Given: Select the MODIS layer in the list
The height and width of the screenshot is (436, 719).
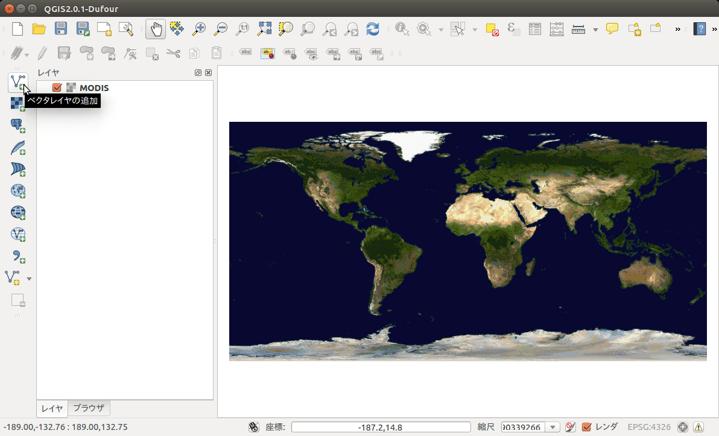Looking at the screenshot, I should click(94, 87).
